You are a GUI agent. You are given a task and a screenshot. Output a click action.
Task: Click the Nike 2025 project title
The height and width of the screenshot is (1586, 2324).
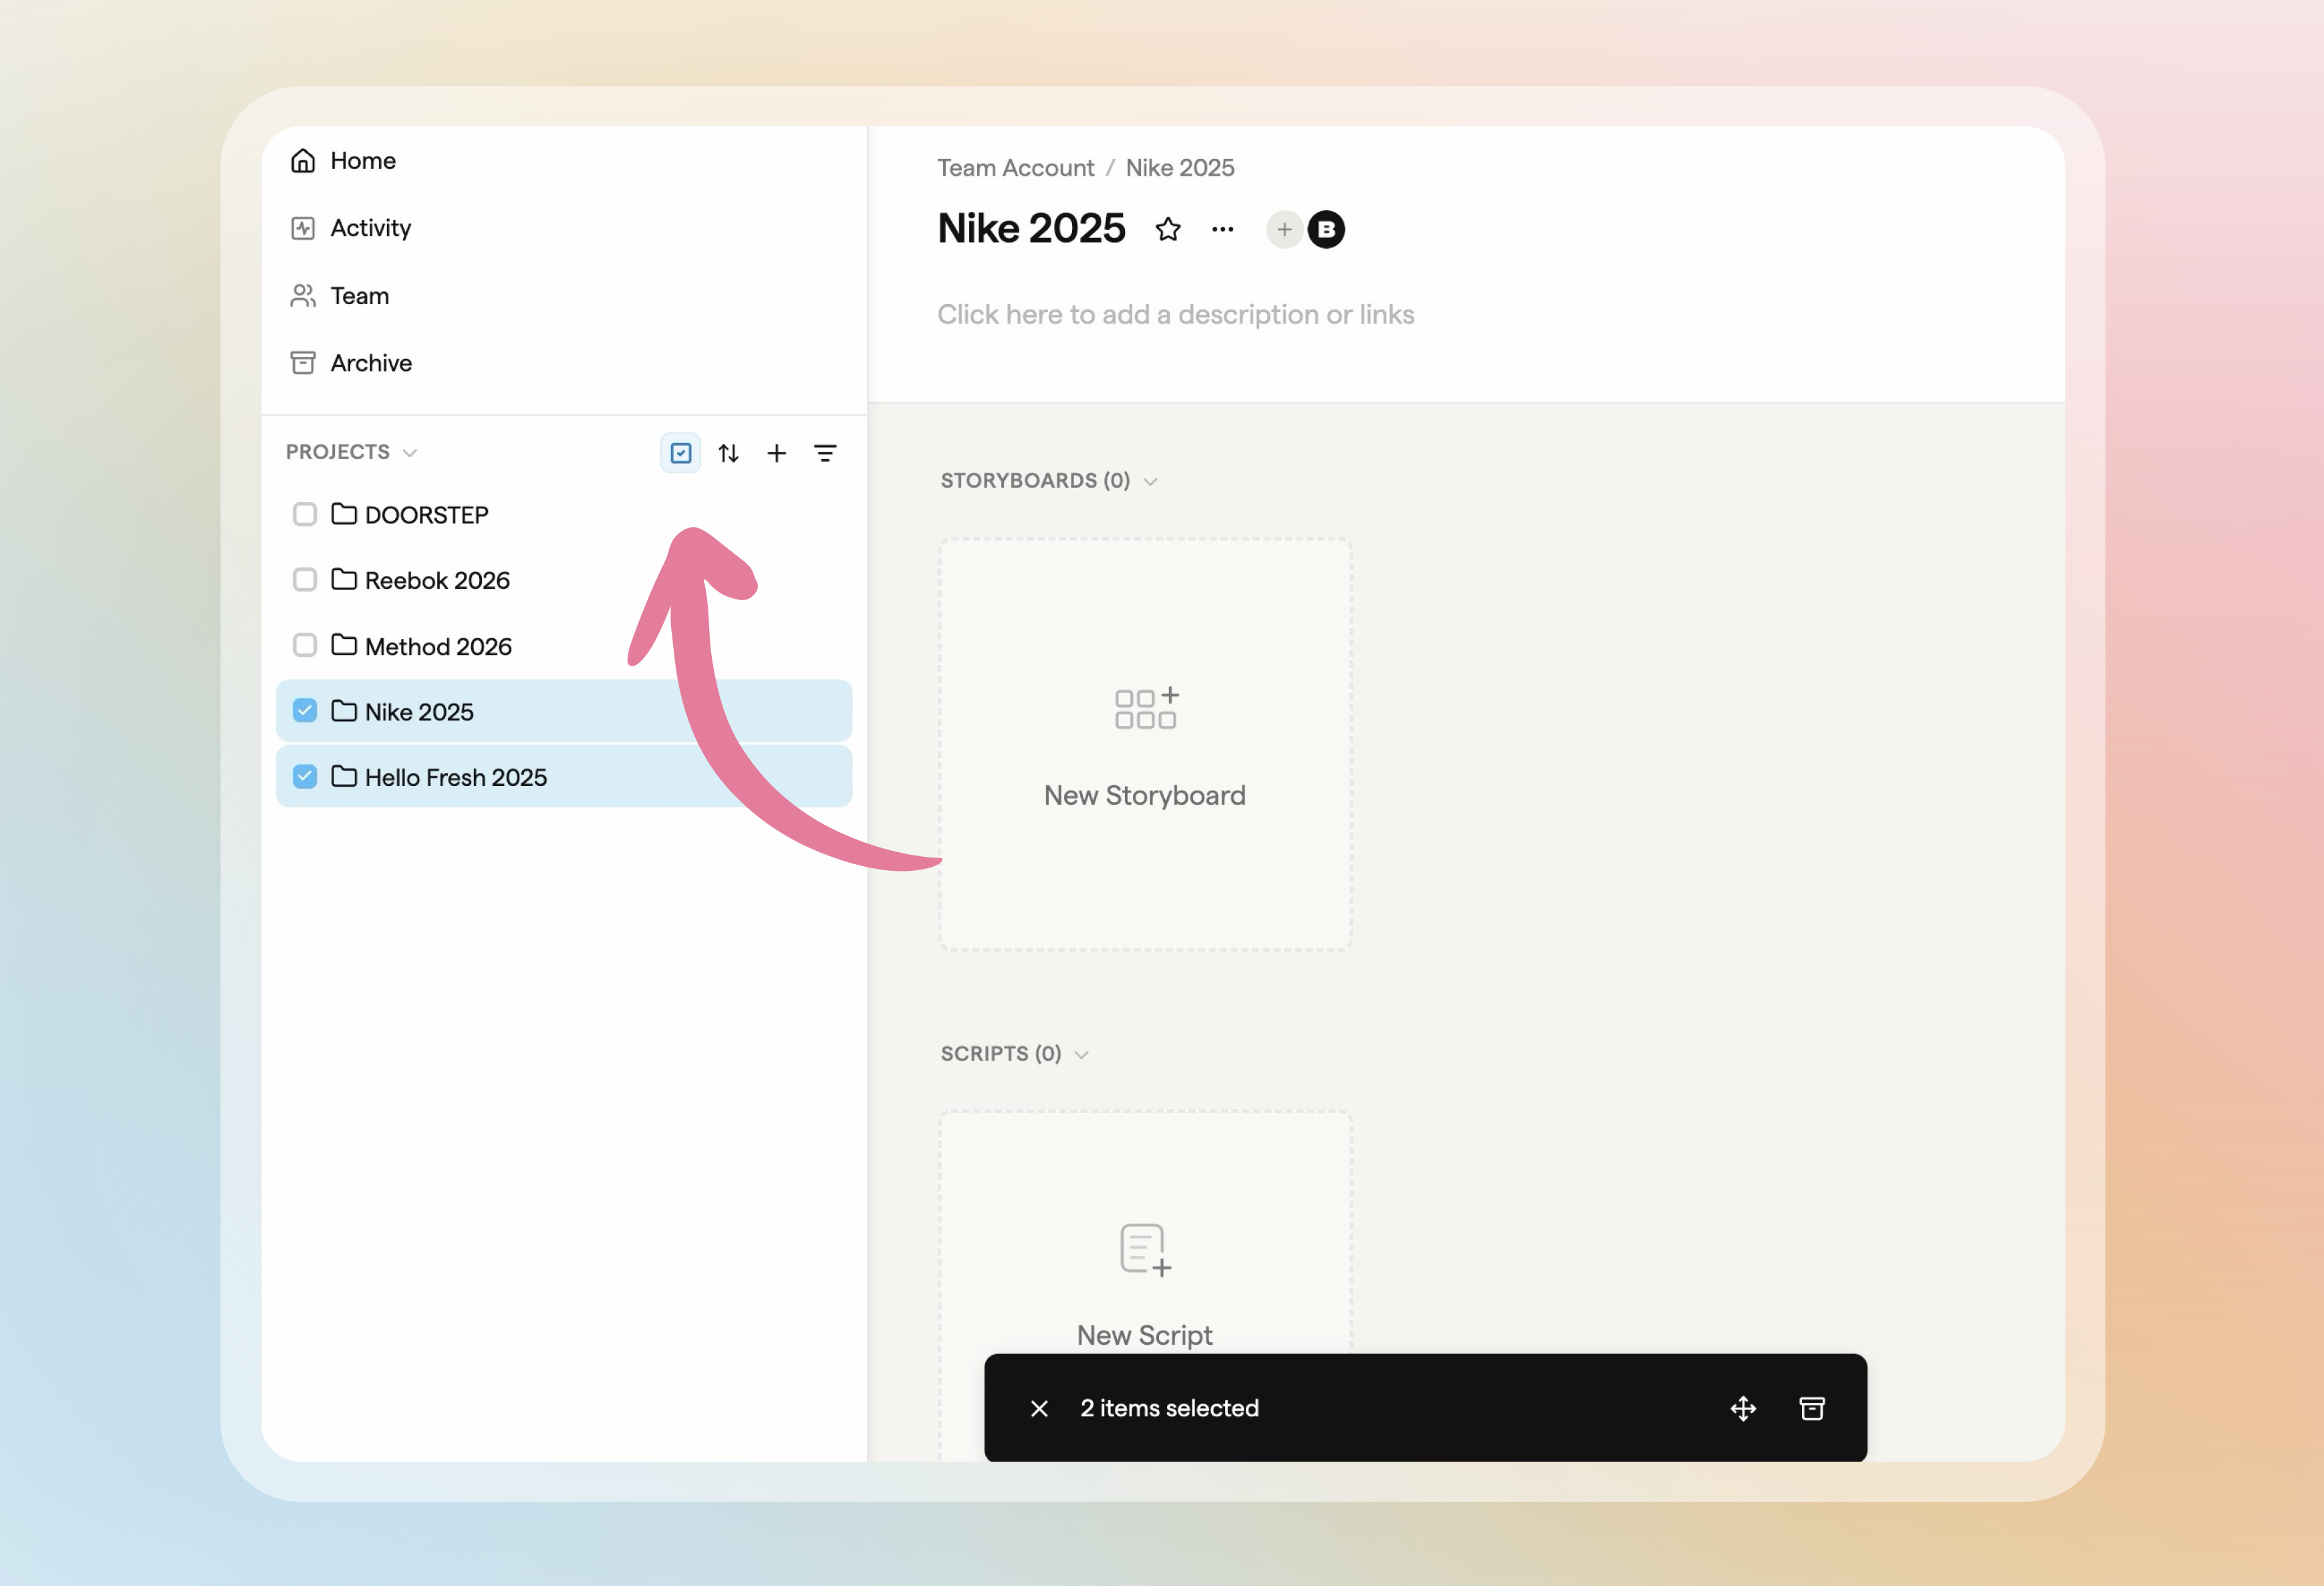coord(1031,229)
